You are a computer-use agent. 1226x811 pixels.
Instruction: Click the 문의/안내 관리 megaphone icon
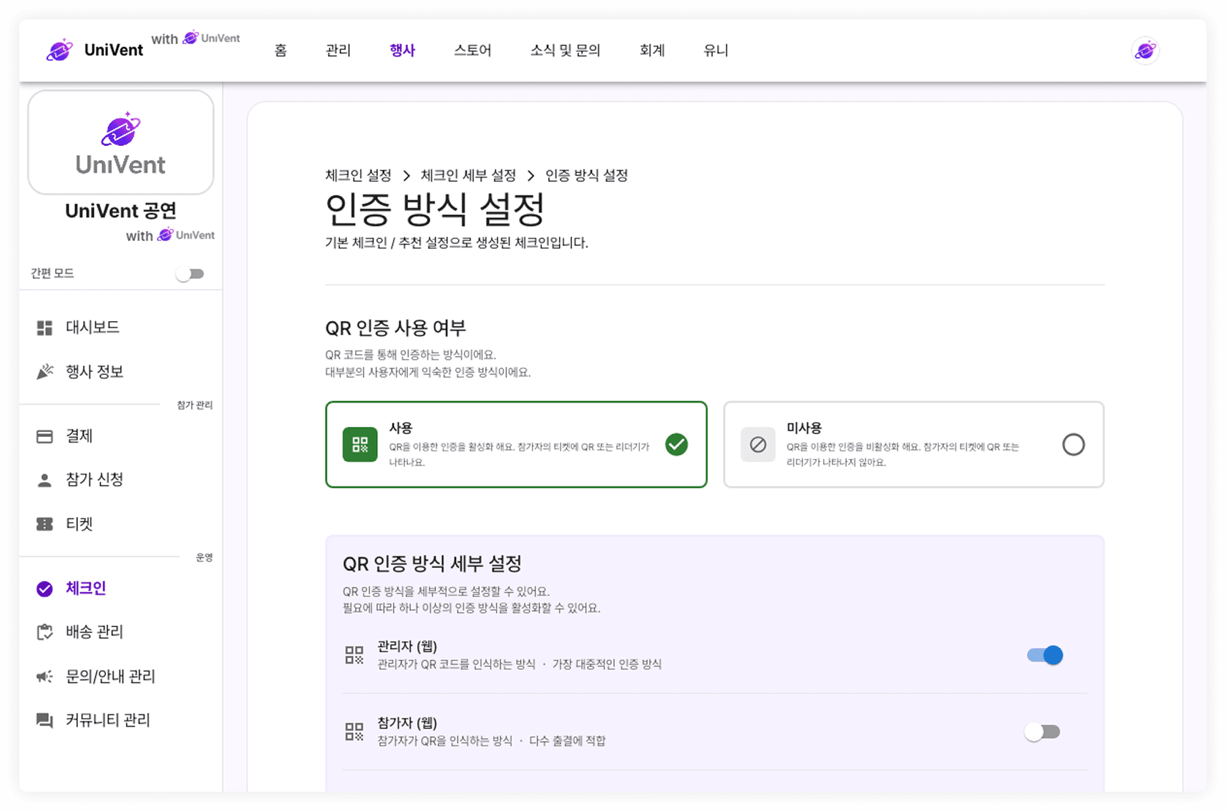[x=44, y=677]
